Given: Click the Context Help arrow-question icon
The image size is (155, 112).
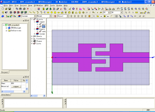Looking at the screenshot, I should tap(6, 12).
